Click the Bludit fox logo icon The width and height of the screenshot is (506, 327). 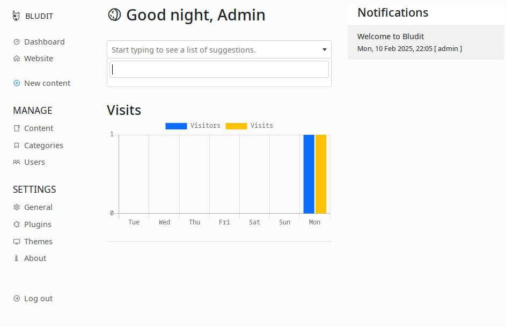pos(16,16)
